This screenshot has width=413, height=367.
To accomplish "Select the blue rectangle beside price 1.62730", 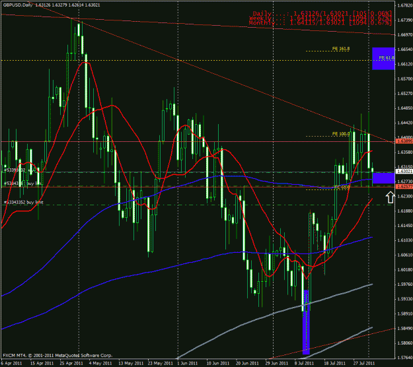I will tap(383, 178).
